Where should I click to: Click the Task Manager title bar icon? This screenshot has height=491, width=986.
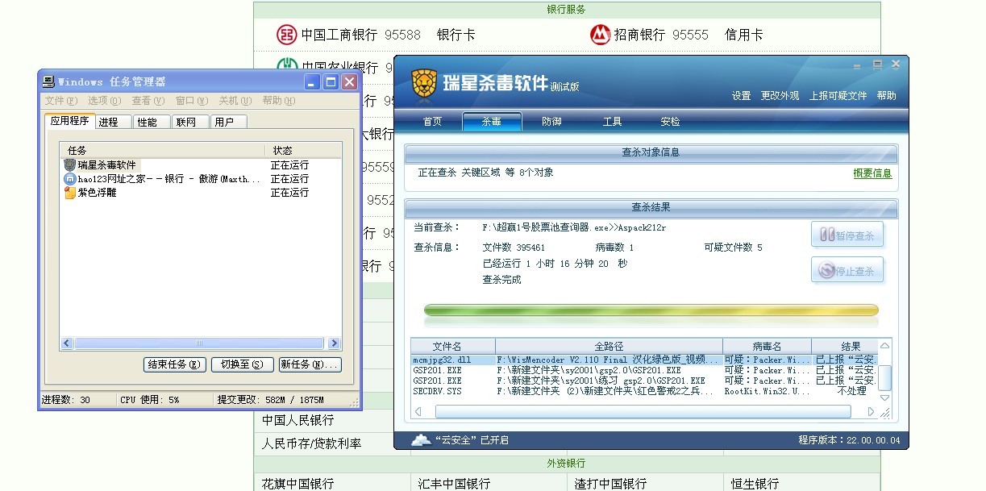point(48,81)
